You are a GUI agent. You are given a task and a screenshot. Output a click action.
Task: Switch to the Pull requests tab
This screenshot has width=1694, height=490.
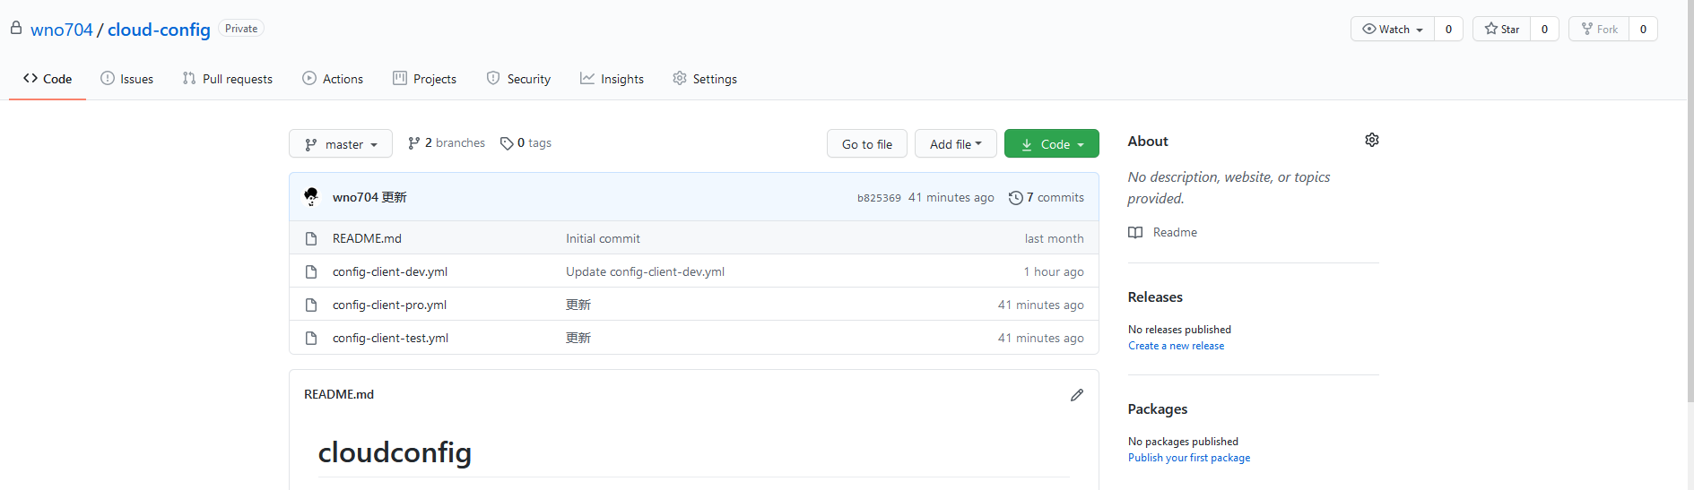point(228,79)
